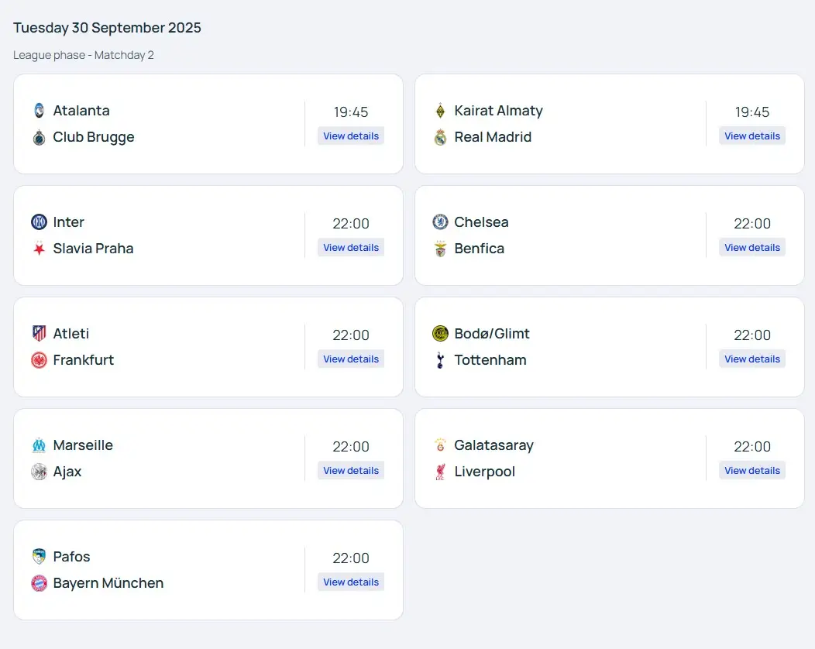
Task: View details for Kairat Almaty vs Real Madrid
Action: pyautogui.click(x=752, y=136)
